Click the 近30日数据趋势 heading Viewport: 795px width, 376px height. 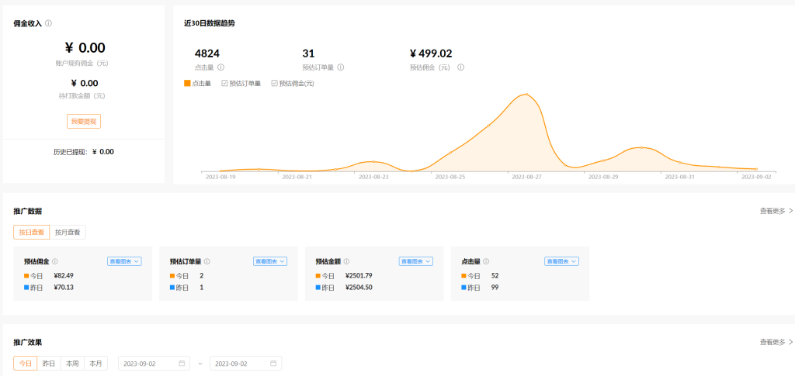(x=209, y=23)
